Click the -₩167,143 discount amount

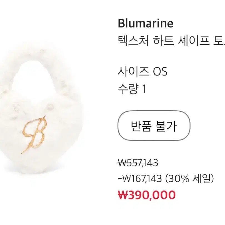(140, 178)
